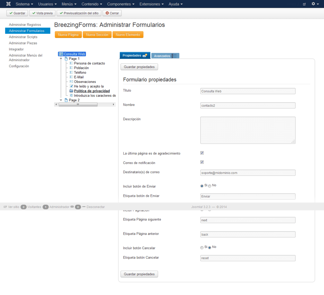
Task: Click the Desconectar link in footer
Action: pyautogui.click(x=96, y=207)
